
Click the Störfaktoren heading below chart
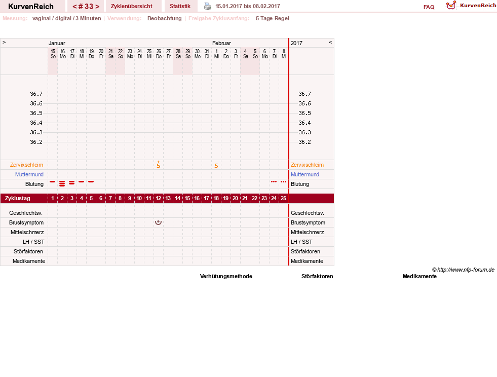317,277
